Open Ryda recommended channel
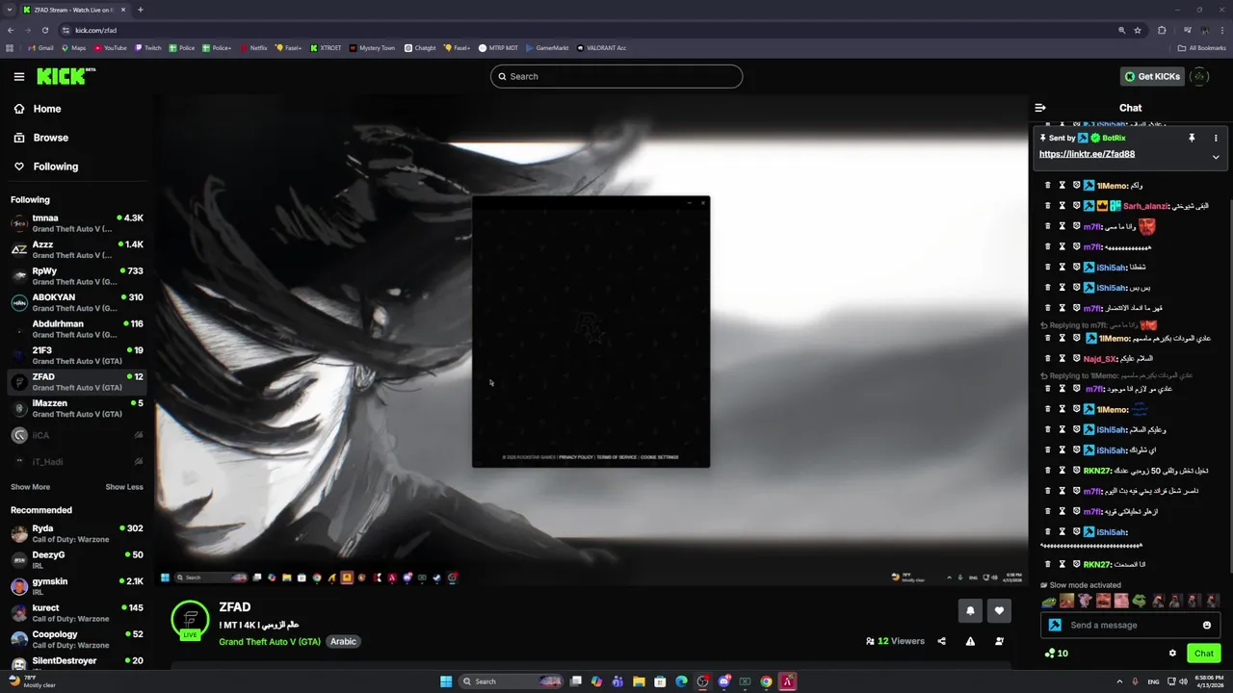Viewport: 1233px width, 693px height. click(x=77, y=533)
